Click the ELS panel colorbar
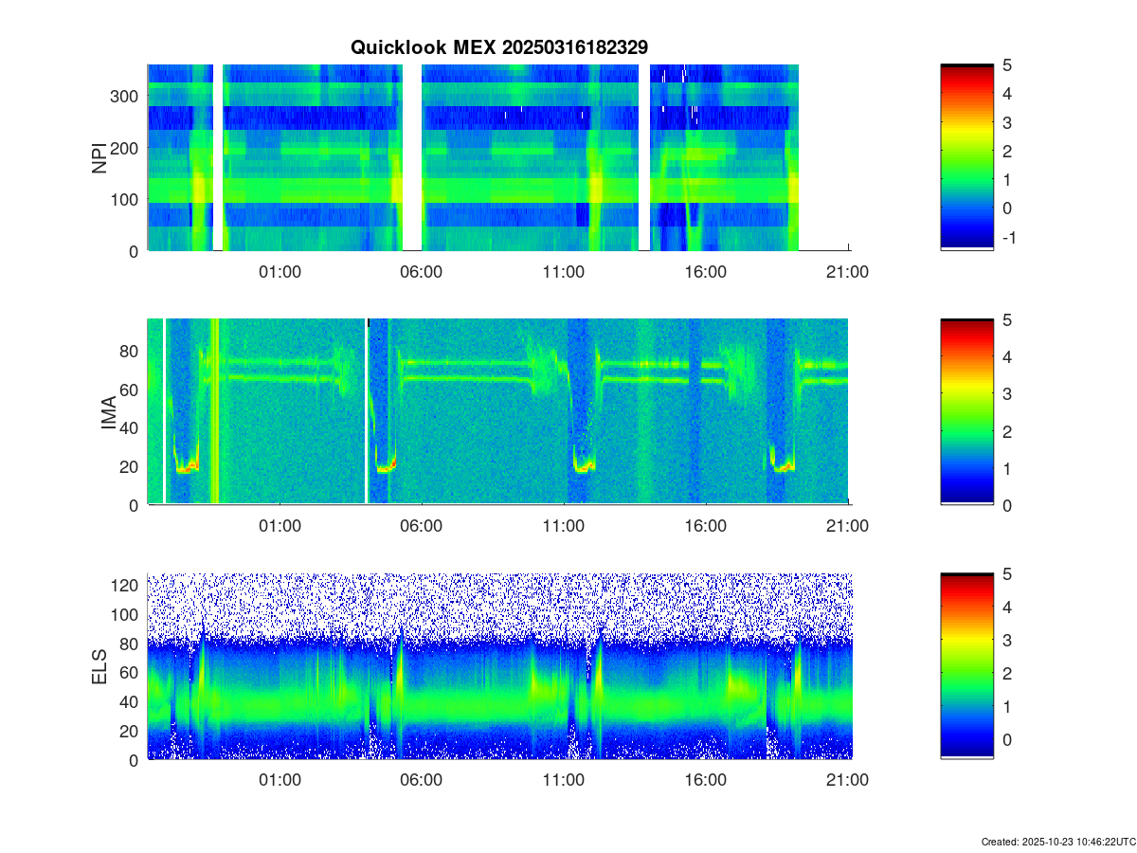 point(966,665)
